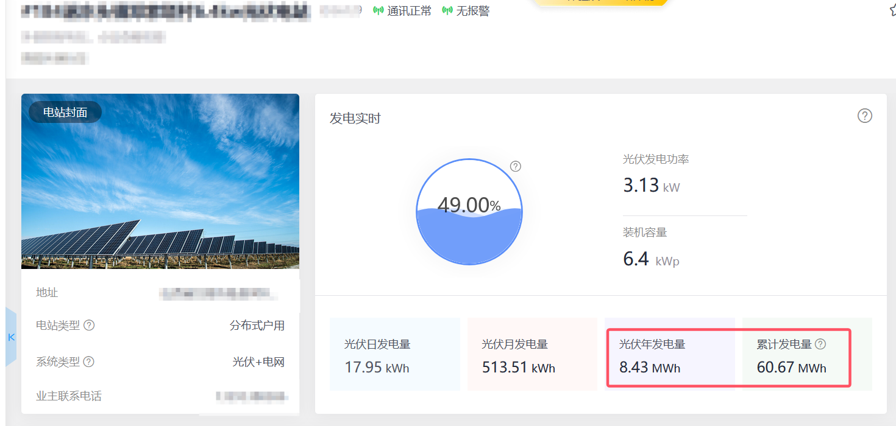This screenshot has height=426, width=896.
Task: Click the 49.00% circular wave gauge
Action: [469, 212]
